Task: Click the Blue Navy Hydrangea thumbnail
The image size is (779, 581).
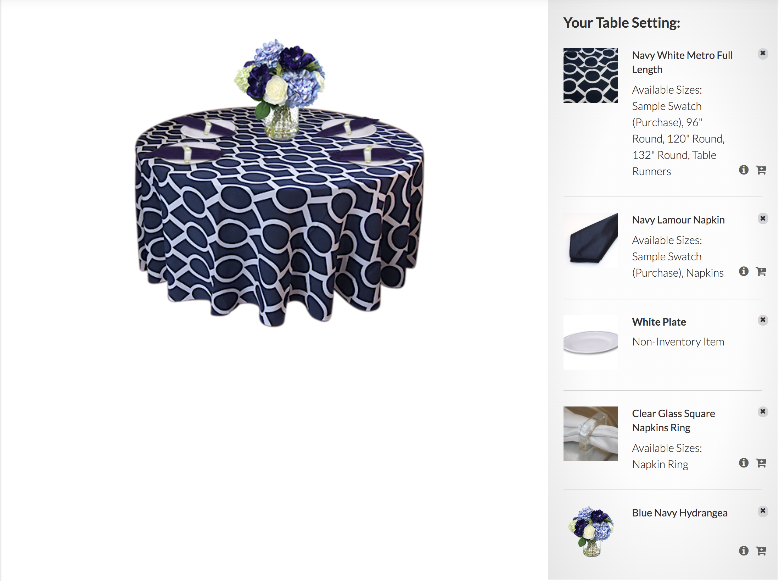Action: pos(590,531)
